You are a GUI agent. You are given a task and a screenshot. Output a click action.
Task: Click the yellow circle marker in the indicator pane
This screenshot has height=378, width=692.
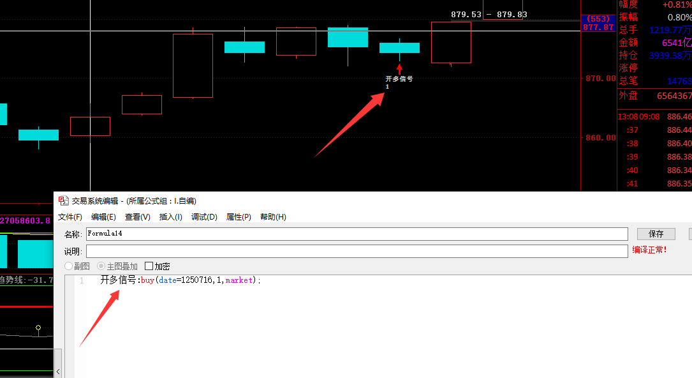click(38, 328)
